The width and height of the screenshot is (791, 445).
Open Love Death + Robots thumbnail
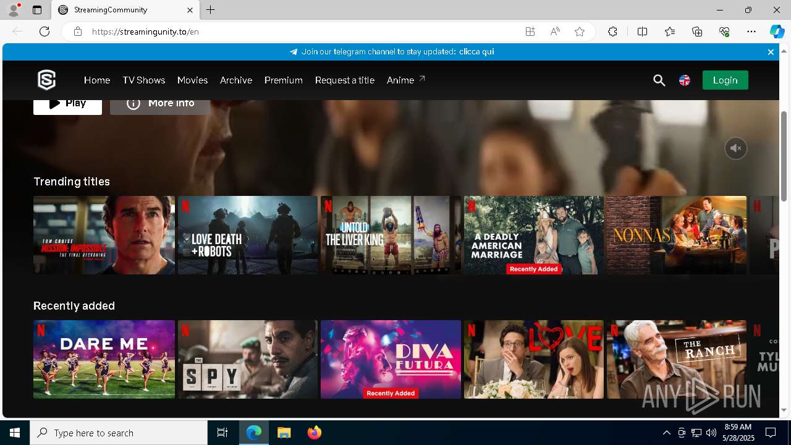(248, 235)
